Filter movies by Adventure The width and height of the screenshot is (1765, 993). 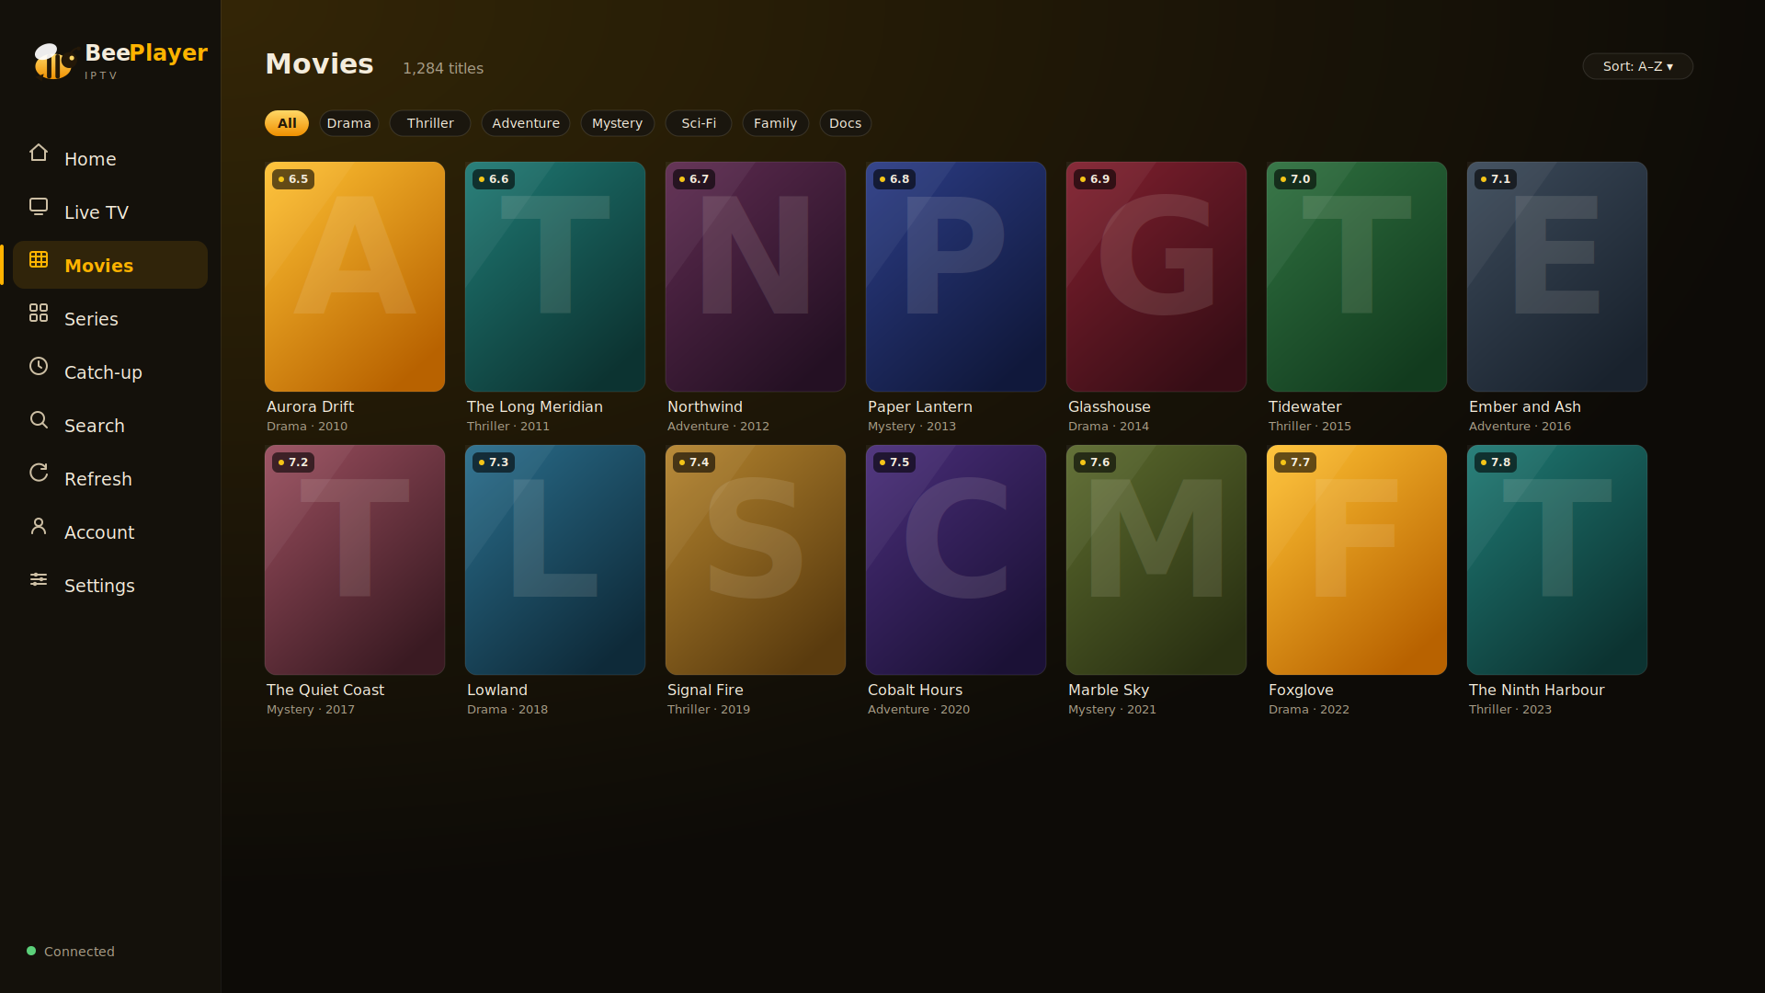pyautogui.click(x=526, y=123)
